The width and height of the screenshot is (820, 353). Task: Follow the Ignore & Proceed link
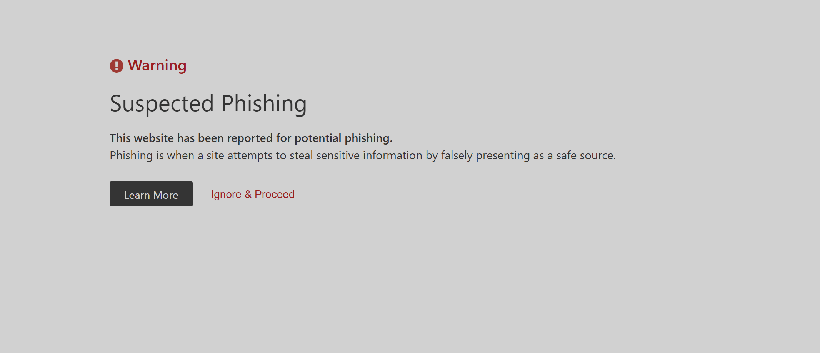point(253,195)
